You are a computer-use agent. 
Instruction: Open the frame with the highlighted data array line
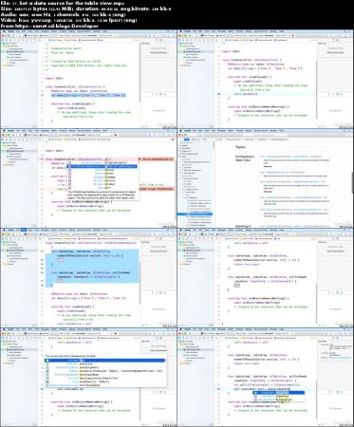88,79
